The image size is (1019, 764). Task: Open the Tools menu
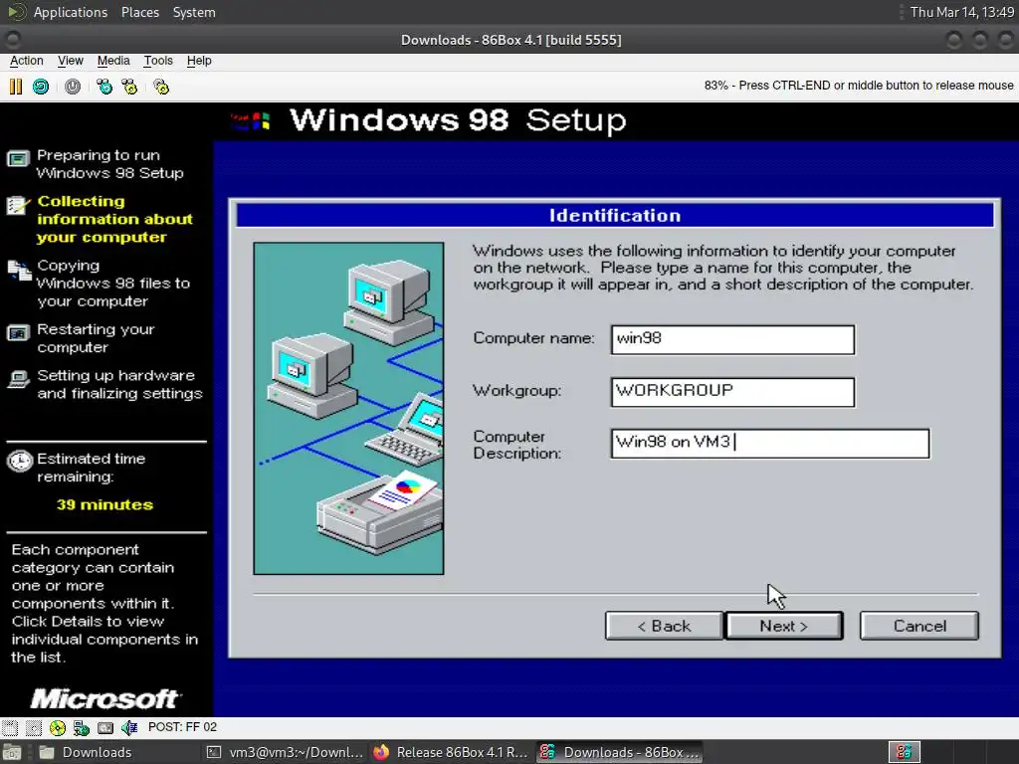pos(158,61)
